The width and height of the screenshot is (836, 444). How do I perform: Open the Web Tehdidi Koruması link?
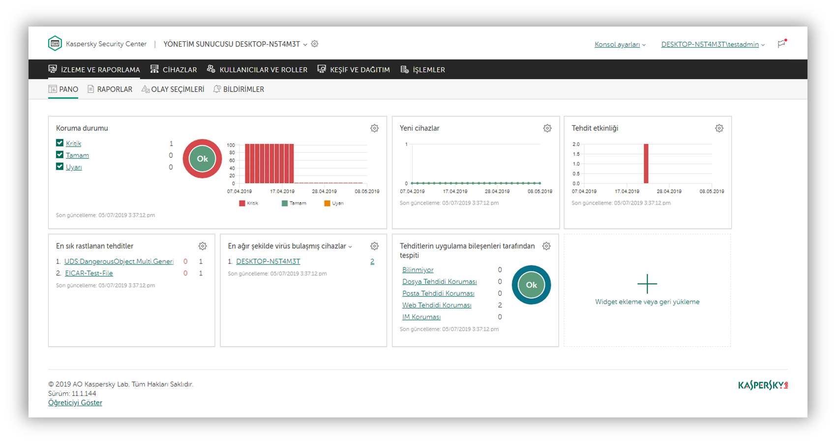(x=437, y=305)
